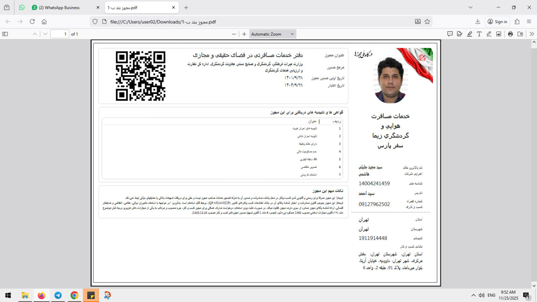Open Telegram from the taskbar
This screenshot has width=537, height=302.
tap(58, 295)
